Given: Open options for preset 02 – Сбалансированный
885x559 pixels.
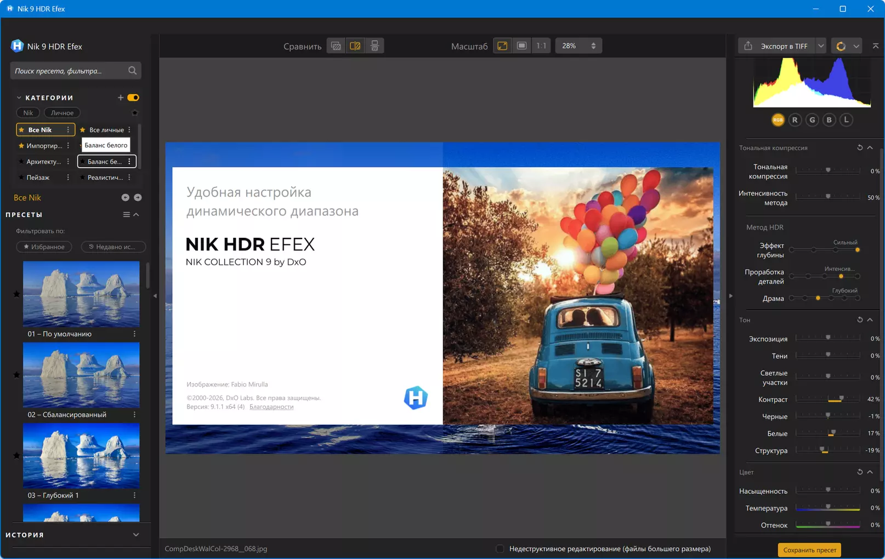Looking at the screenshot, I should (x=134, y=415).
